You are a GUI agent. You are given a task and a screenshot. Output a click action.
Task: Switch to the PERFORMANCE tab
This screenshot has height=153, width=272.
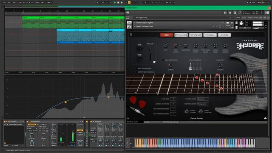(195, 35)
